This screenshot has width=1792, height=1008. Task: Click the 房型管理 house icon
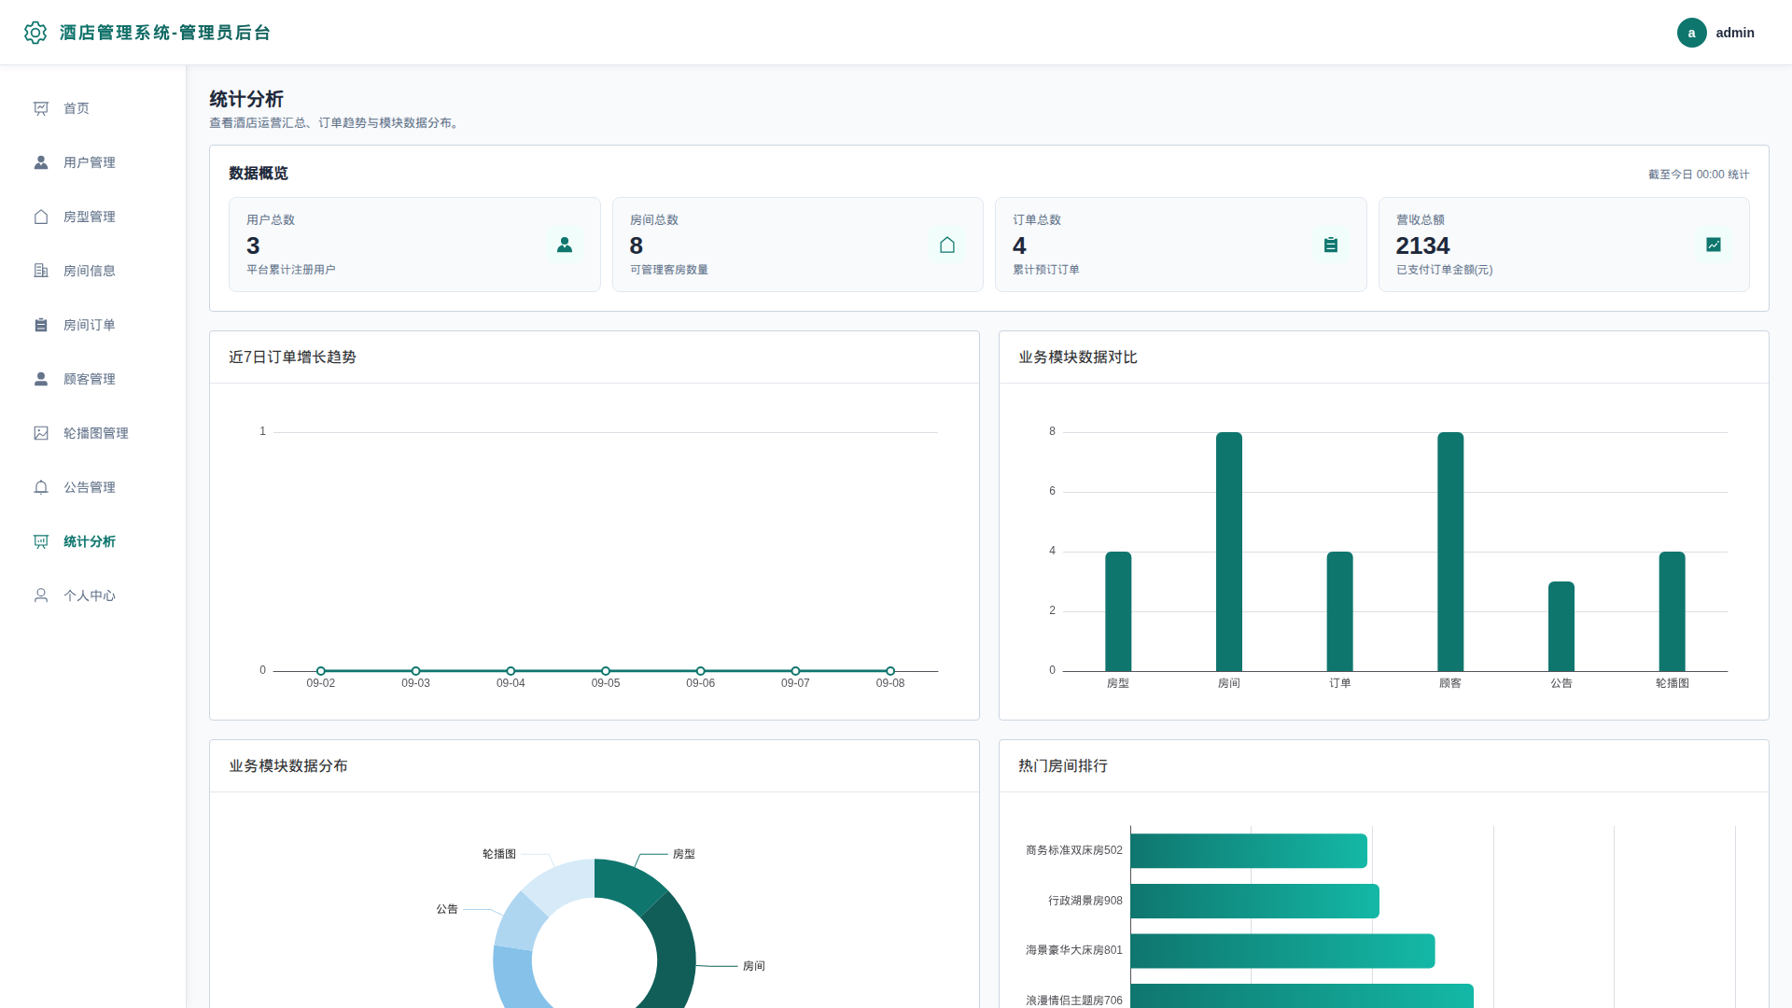click(x=41, y=217)
